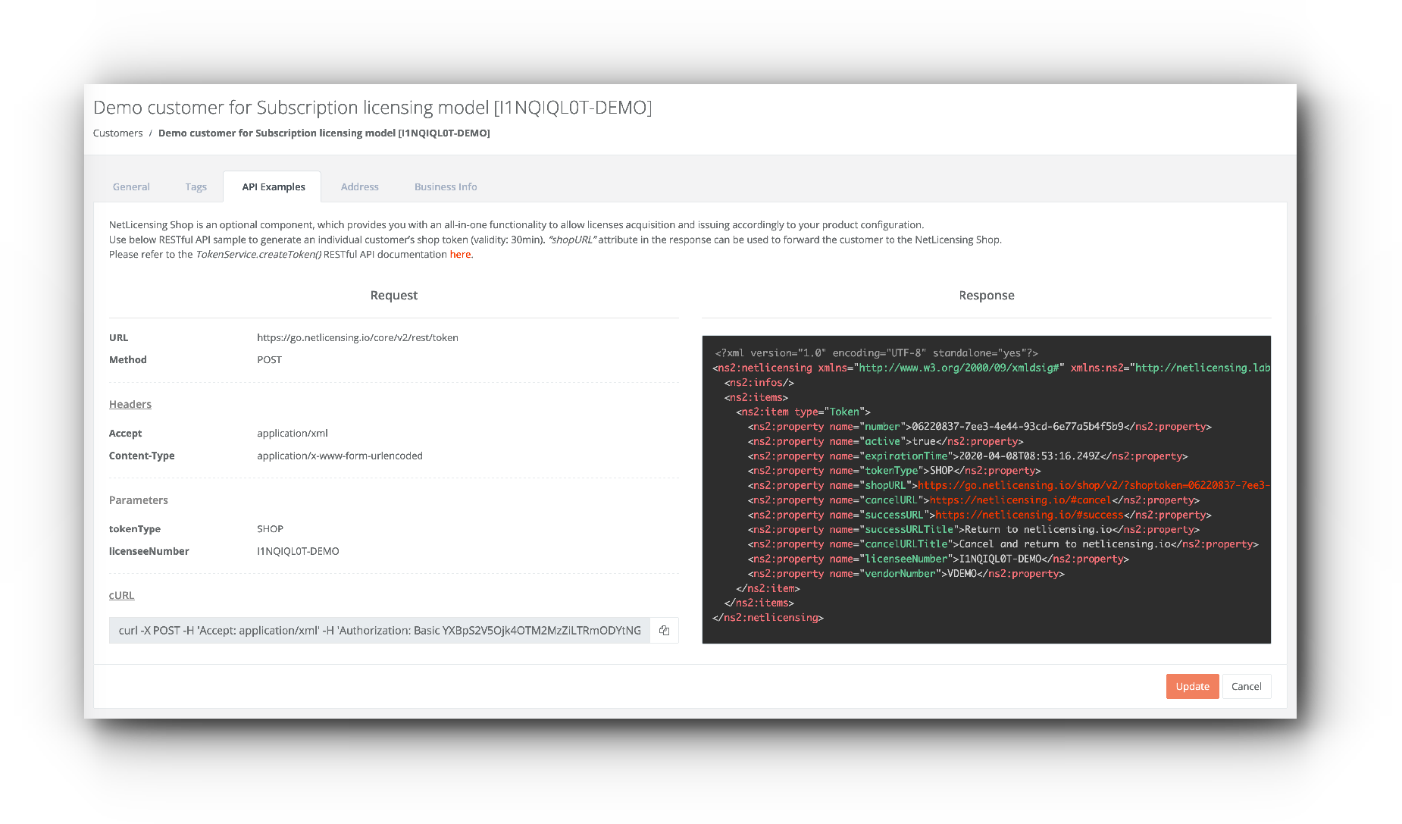Click the cancelURLTitle property line

pos(1003,544)
